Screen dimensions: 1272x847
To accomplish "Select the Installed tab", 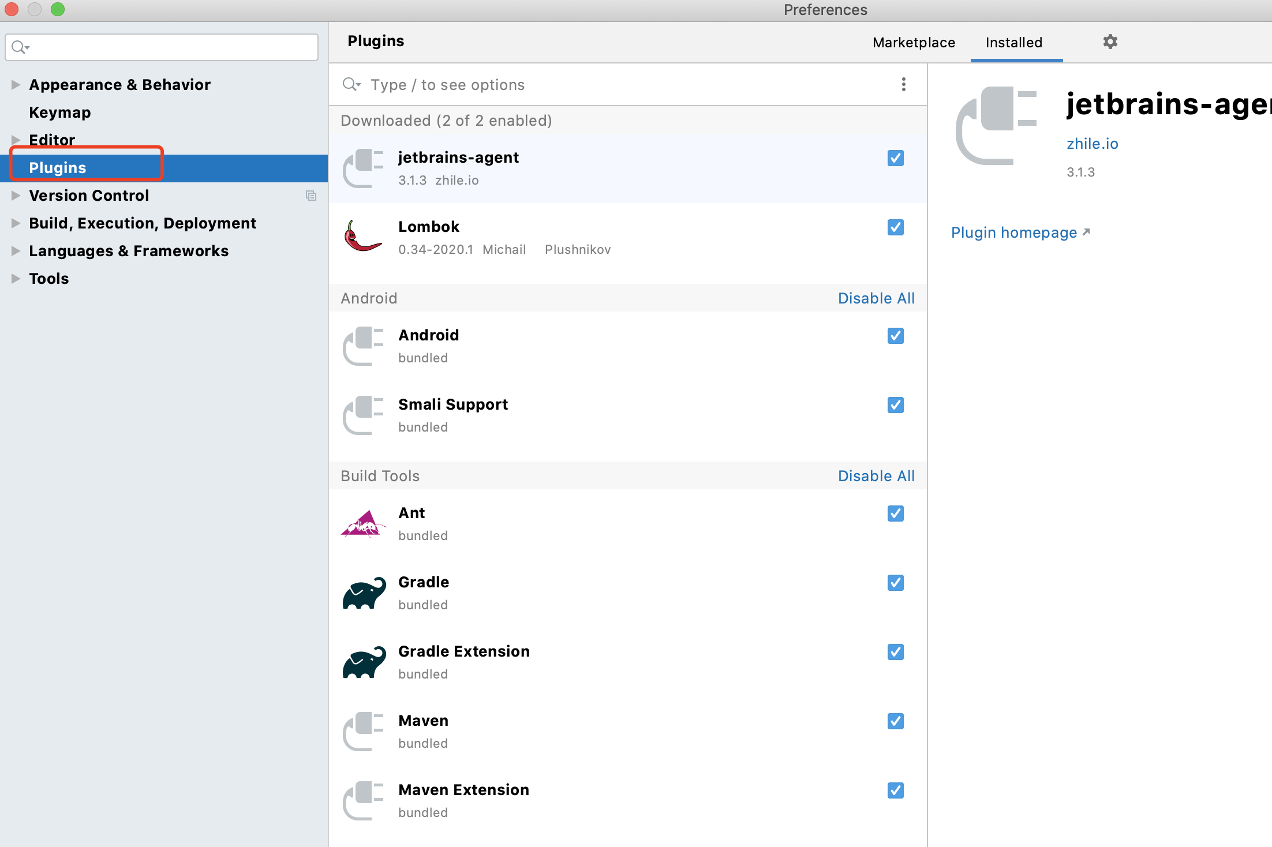I will tap(1013, 43).
